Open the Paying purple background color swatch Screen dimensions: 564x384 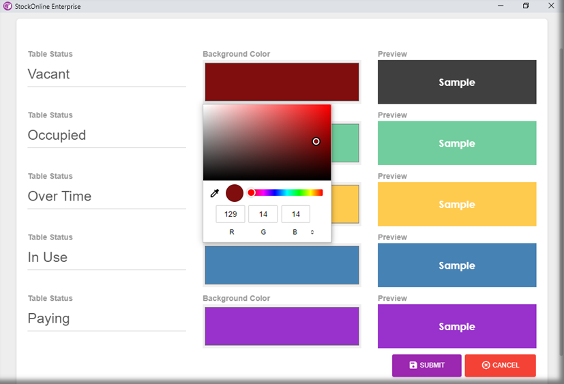click(x=282, y=326)
